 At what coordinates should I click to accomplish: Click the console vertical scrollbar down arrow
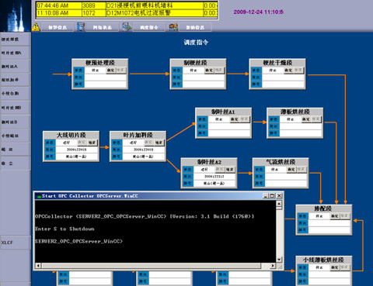click(279, 260)
